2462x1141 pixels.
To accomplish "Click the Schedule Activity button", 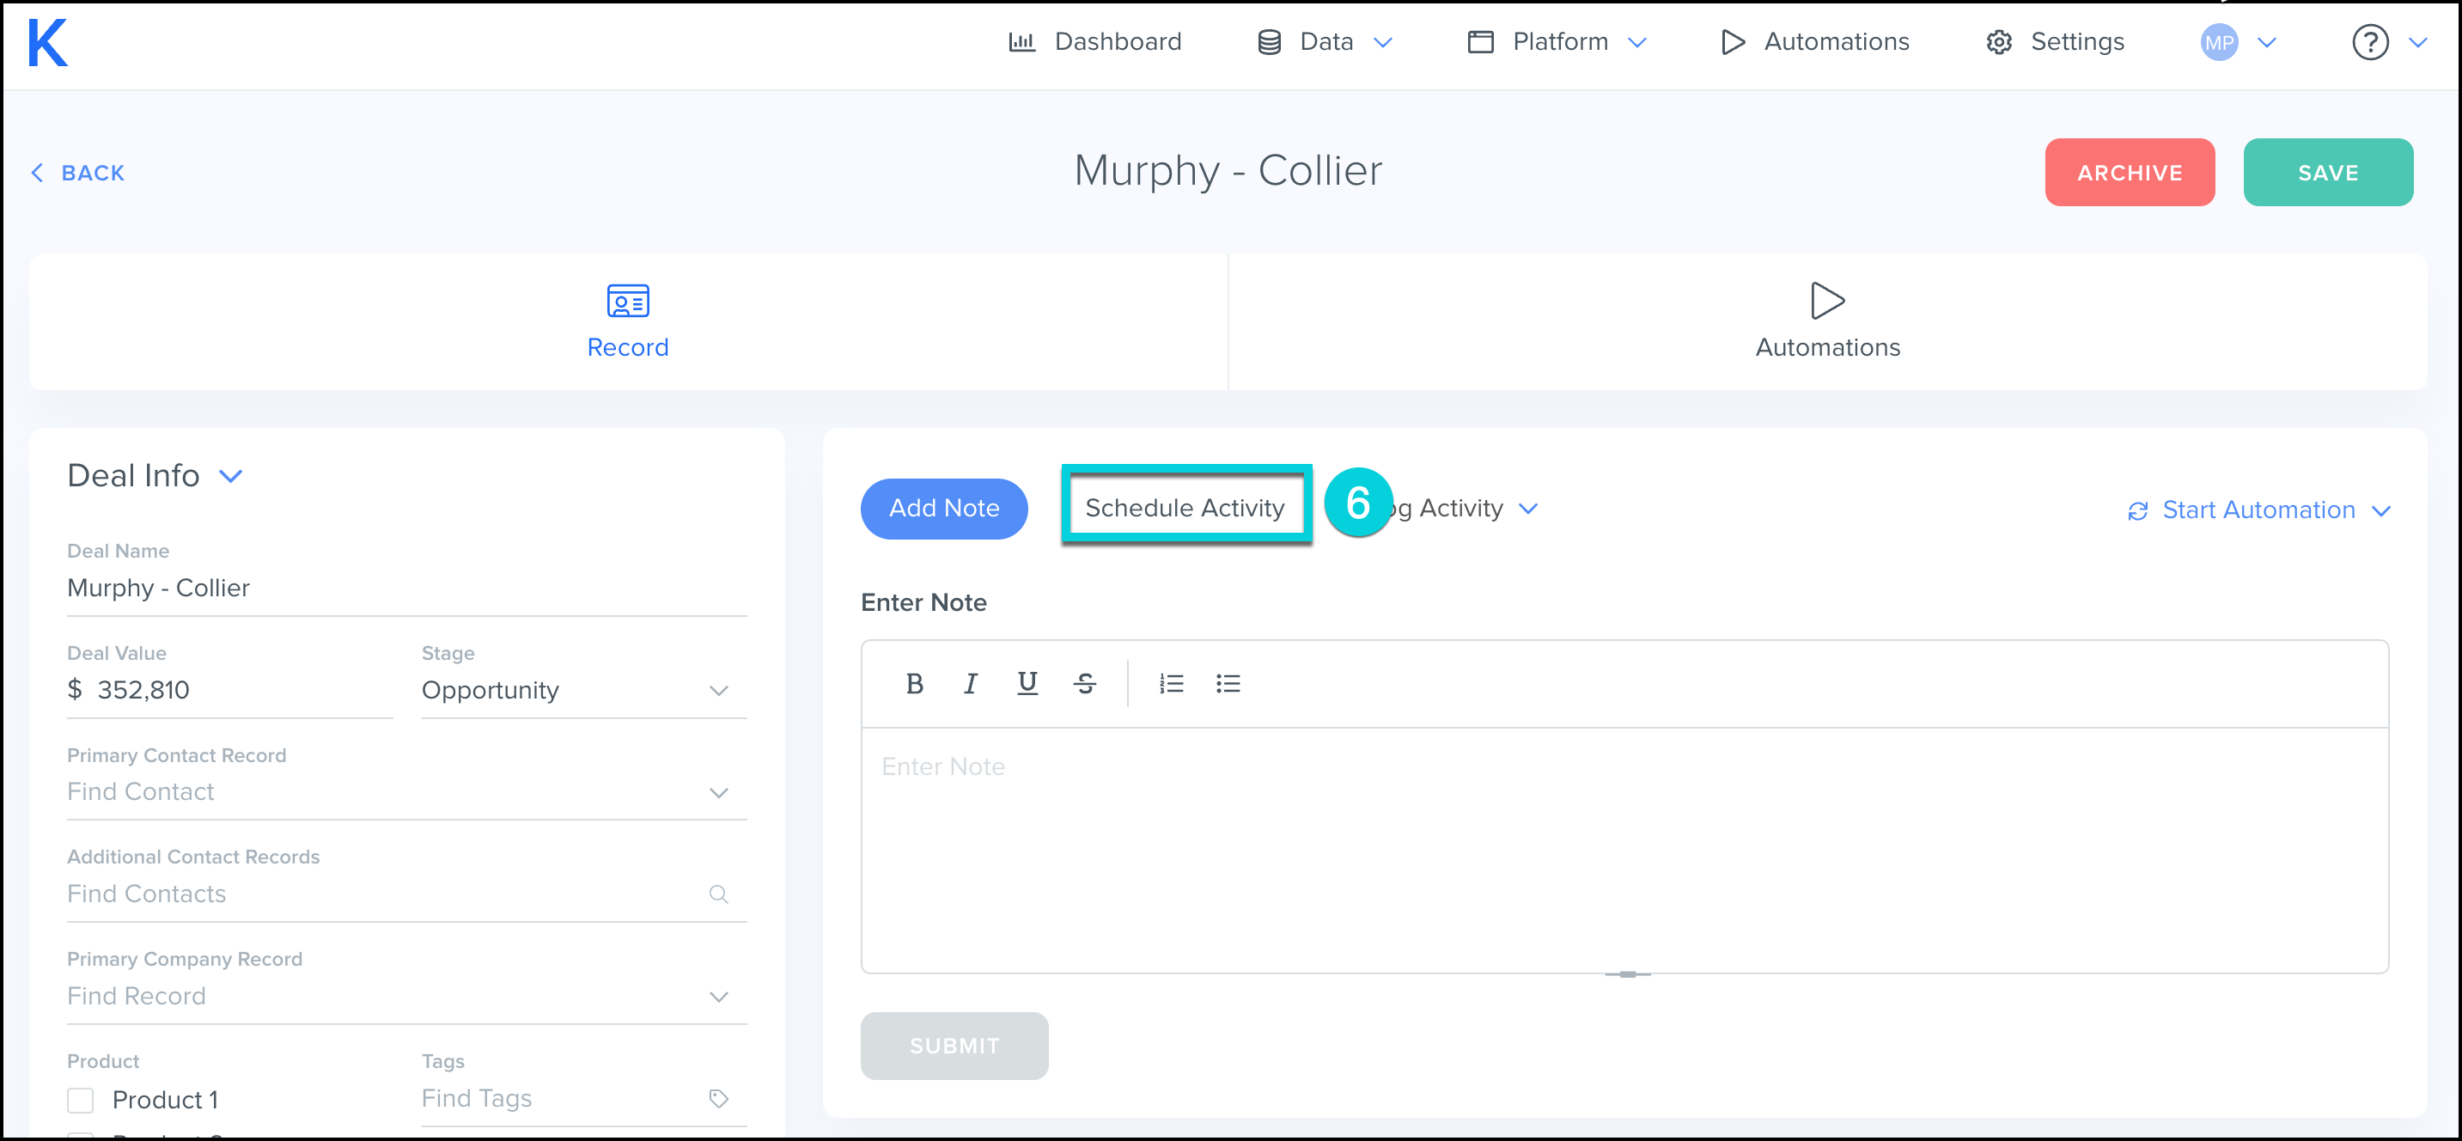I will [1184, 508].
